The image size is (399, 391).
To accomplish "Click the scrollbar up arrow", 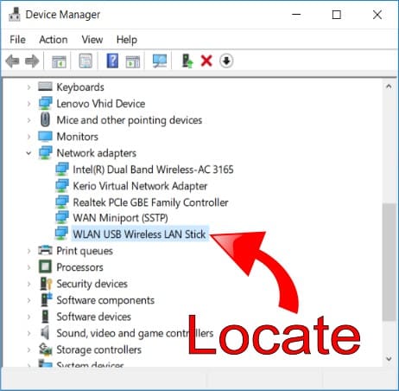I will coord(389,87).
